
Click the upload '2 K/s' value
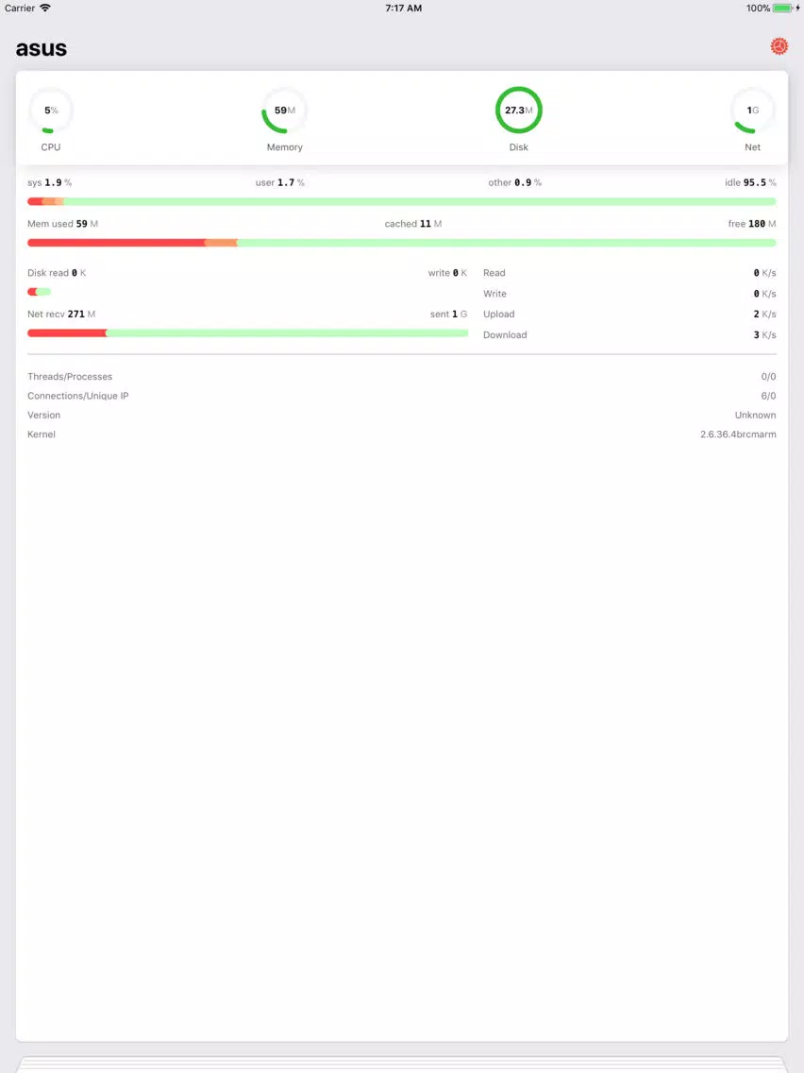[x=764, y=315]
